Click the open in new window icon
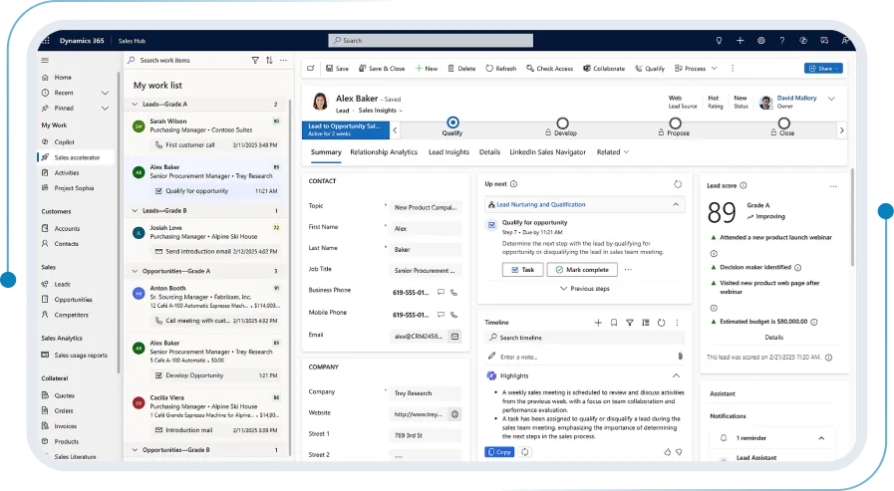This screenshot has width=894, height=491. click(x=311, y=69)
